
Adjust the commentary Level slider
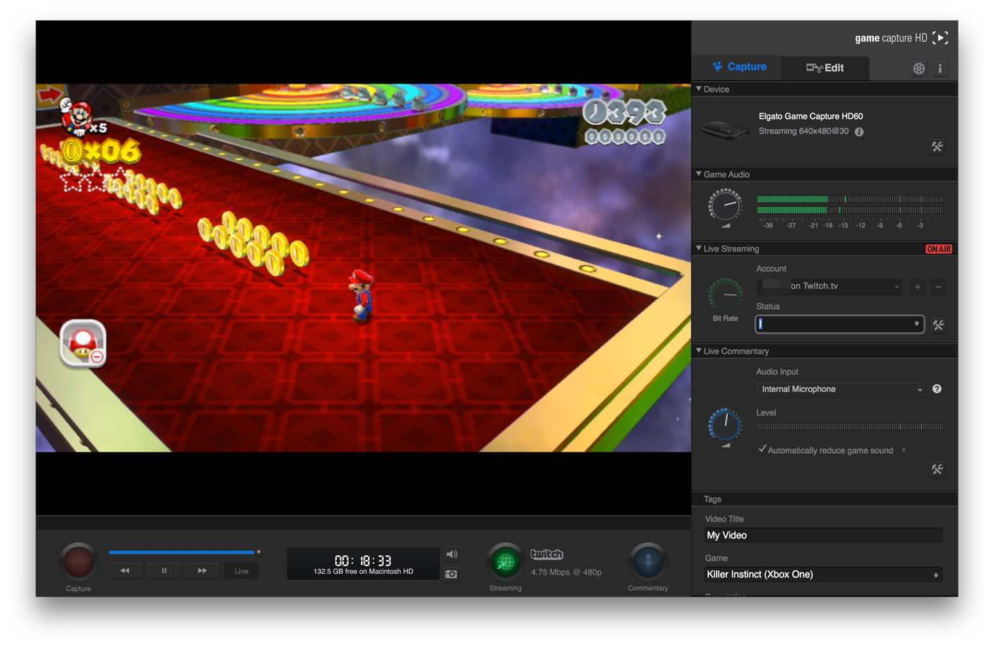(x=850, y=426)
